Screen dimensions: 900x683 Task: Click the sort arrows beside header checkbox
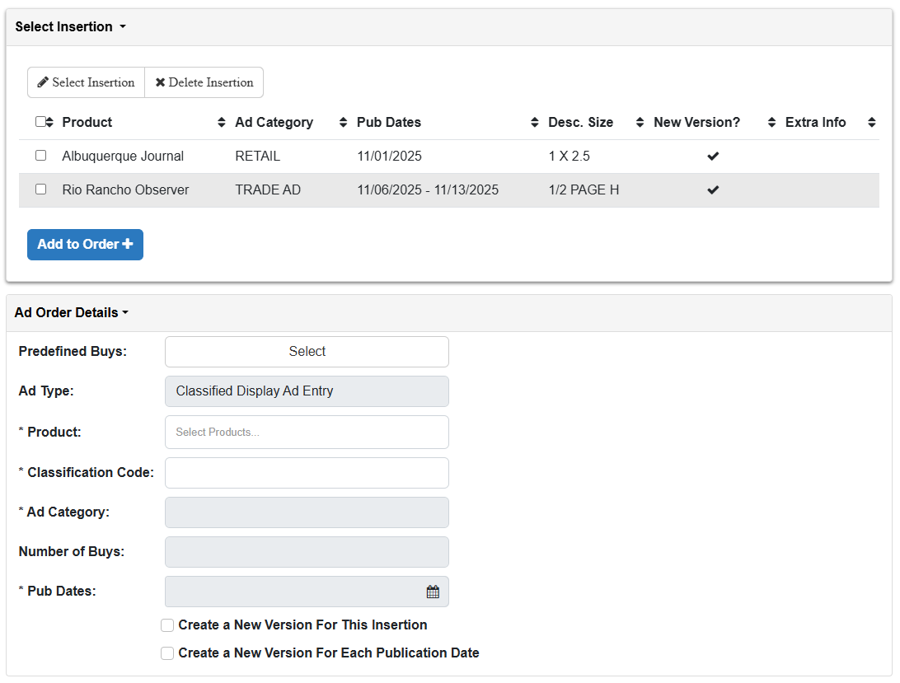(50, 122)
